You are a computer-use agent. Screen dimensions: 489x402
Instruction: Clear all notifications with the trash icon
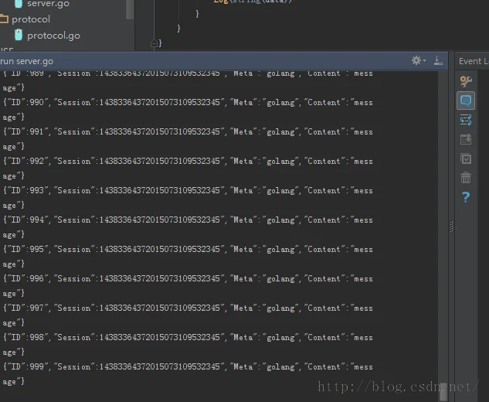click(466, 178)
